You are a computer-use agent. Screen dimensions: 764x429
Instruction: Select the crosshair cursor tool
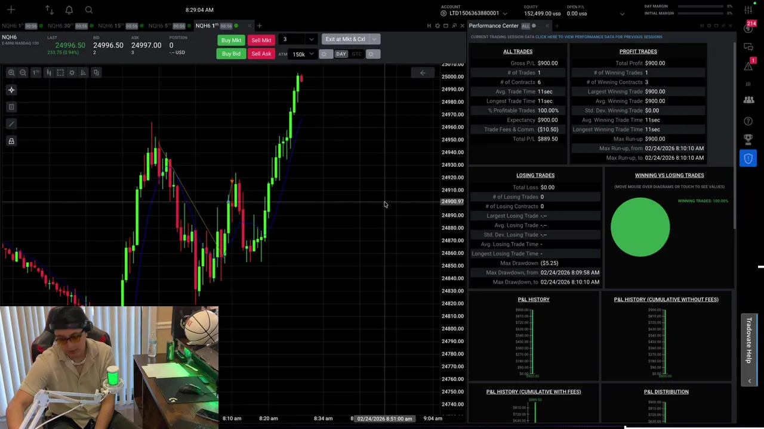click(x=11, y=90)
